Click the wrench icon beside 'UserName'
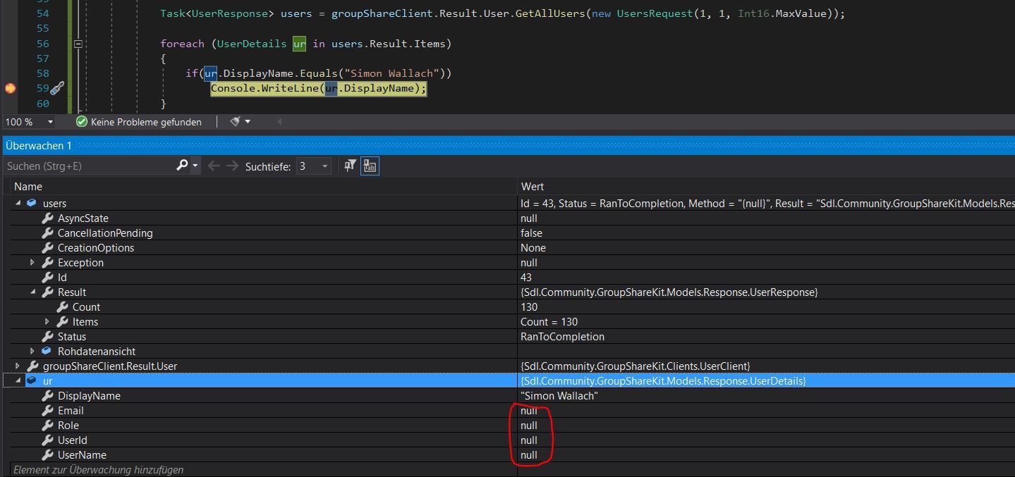Viewport: 1015px width, 477px height. coord(48,455)
